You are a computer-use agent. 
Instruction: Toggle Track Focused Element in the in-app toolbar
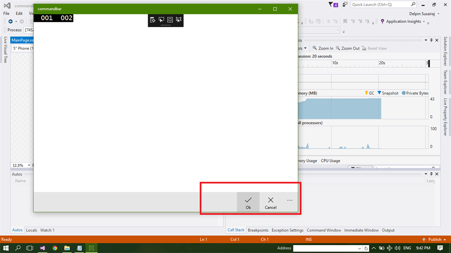pyautogui.click(x=179, y=20)
